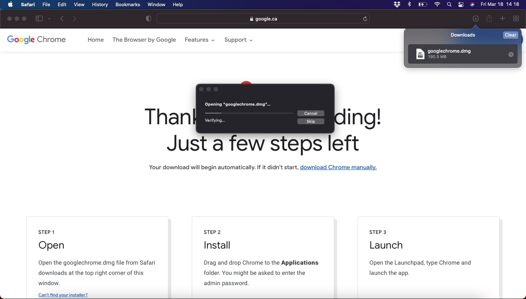
Task: Open the Share toolbar icon
Action: pyautogui.click(x=489, y=19)
